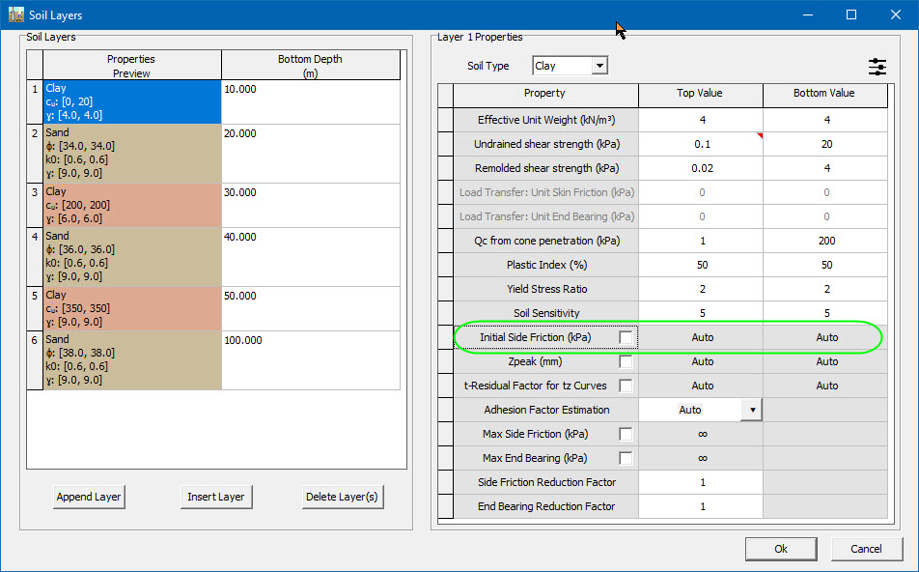Minimize the Soil Layers window
Screen dimensions: 919x572
[808, 14]
